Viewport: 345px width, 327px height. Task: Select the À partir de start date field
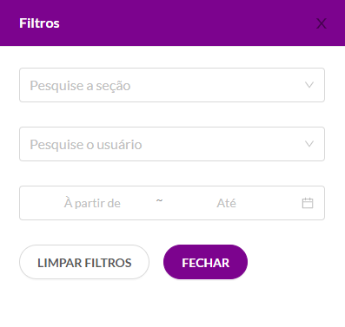[x=92, y=203]
